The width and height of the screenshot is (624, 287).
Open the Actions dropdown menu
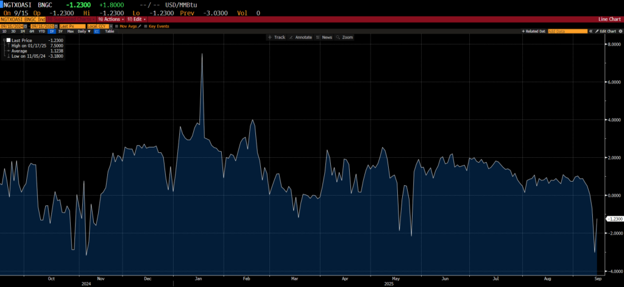click(x=110, y=19)
